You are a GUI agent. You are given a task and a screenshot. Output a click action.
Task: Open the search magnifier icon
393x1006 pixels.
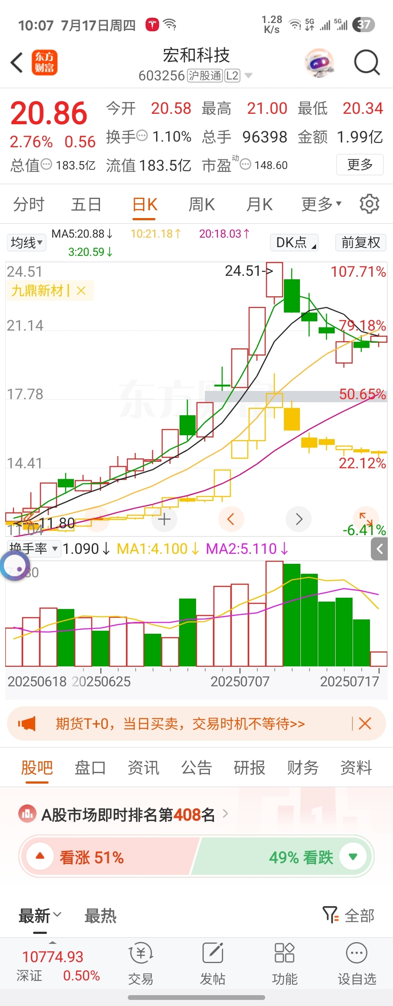367,63
